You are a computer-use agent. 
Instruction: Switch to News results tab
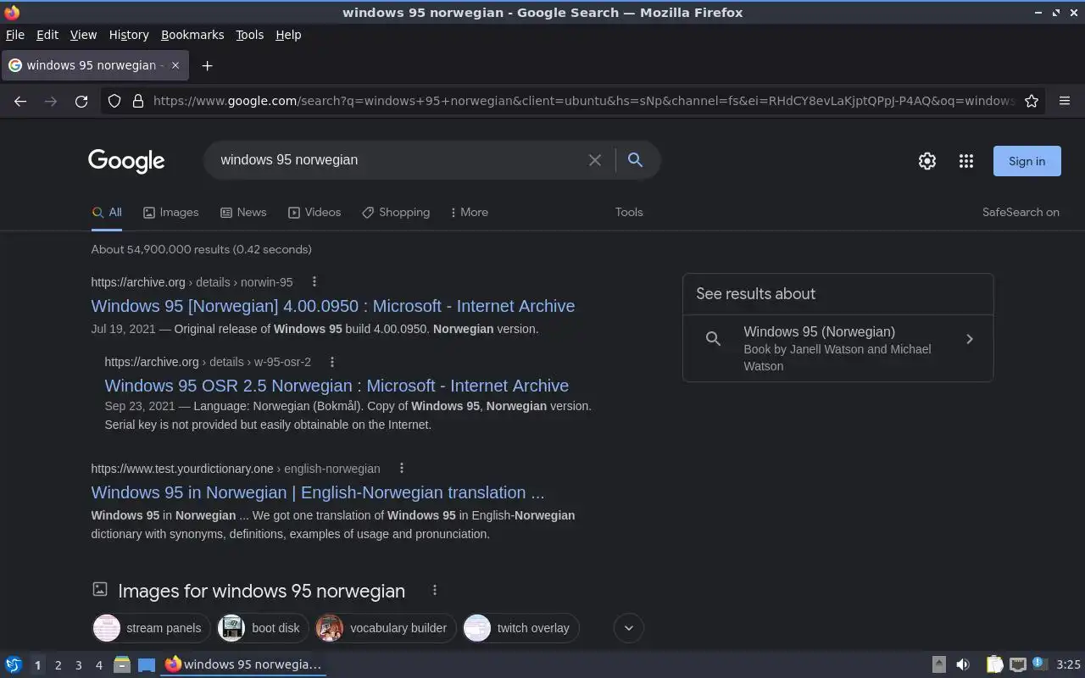[x=243, y=213]
